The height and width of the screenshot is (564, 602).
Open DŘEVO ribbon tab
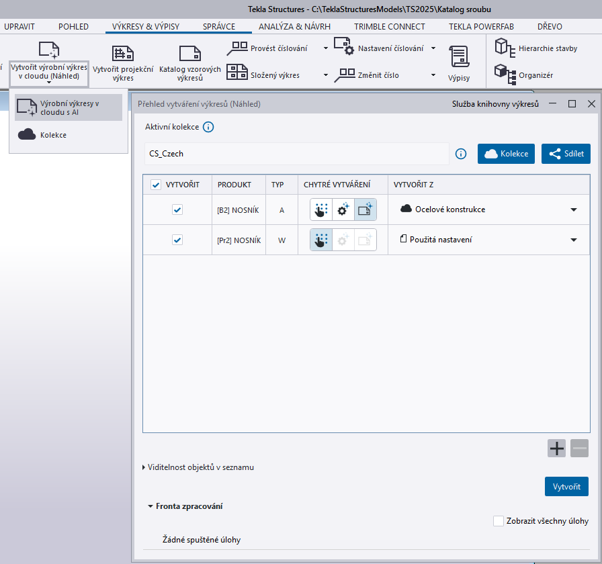coord(550,26)
